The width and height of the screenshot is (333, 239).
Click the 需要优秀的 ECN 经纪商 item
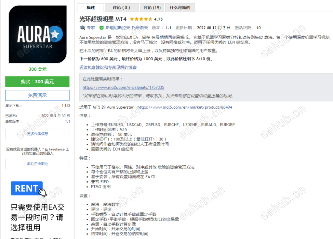coord(112,149)
